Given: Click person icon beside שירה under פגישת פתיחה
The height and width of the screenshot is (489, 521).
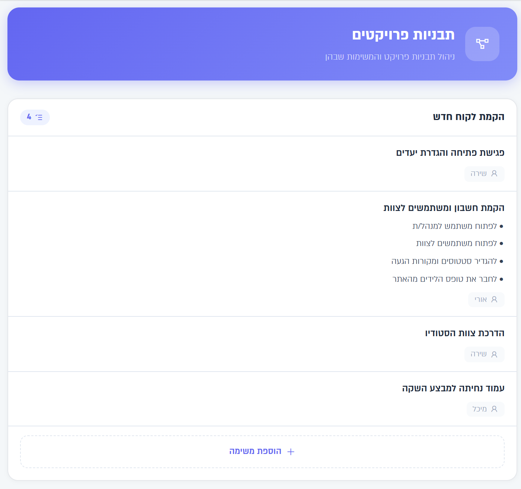Looking at the screenshot, I should coord(494,174).
